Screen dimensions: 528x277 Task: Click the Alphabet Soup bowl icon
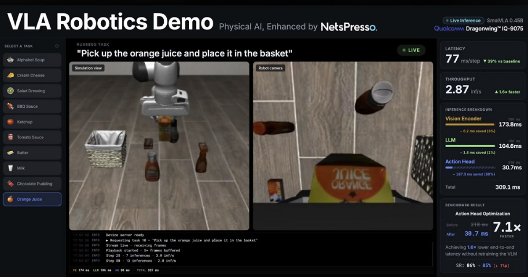point(10,60)
